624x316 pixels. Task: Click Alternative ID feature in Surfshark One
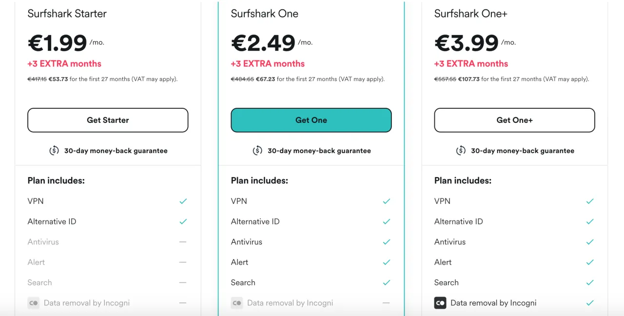[255, 221]
